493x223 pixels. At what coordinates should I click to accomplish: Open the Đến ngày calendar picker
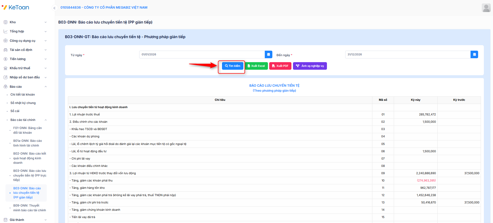coord(474,55)
